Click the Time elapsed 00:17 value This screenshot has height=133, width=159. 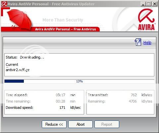(60, 95)
